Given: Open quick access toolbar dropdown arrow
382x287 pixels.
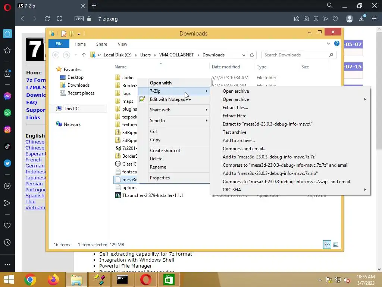Looking at the screenshot, I should point(79,34).
